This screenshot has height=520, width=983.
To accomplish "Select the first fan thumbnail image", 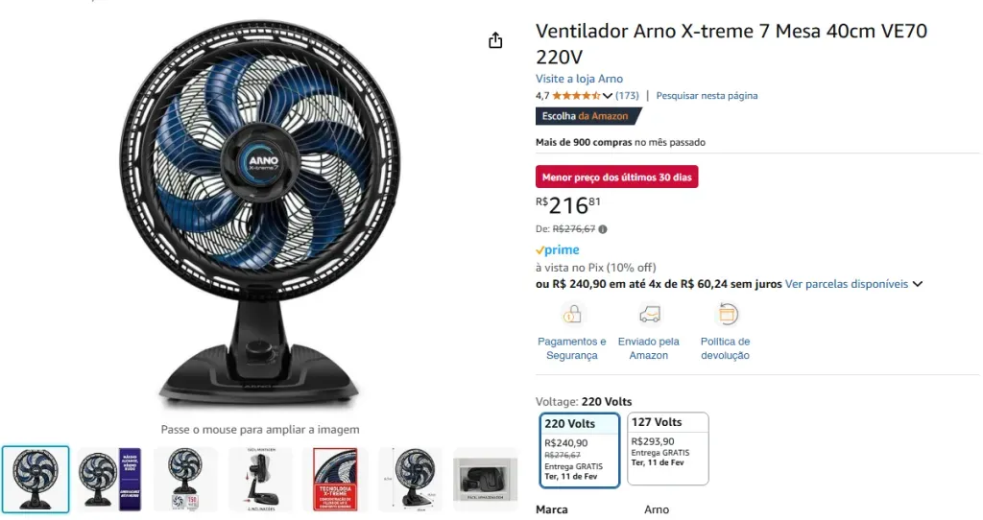I will pos(36,480).
